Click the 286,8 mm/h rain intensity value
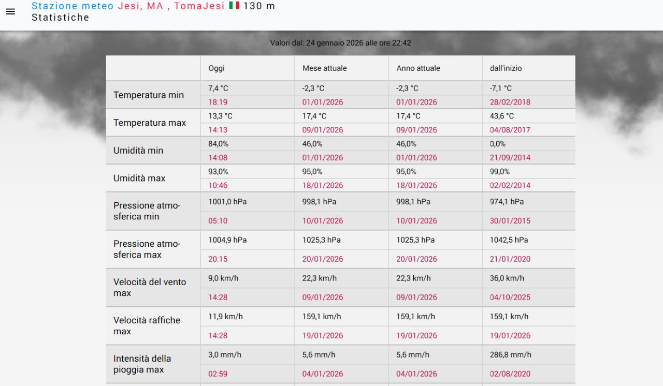The height and width of the screenshot is (386, 663). pos(510,355)
